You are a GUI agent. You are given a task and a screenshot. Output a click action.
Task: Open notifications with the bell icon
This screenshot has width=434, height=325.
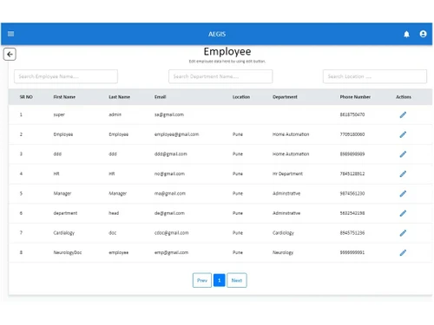click(406, 34)
